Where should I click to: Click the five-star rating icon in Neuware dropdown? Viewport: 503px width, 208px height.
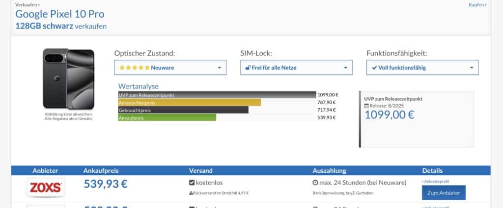pos(135,68)
